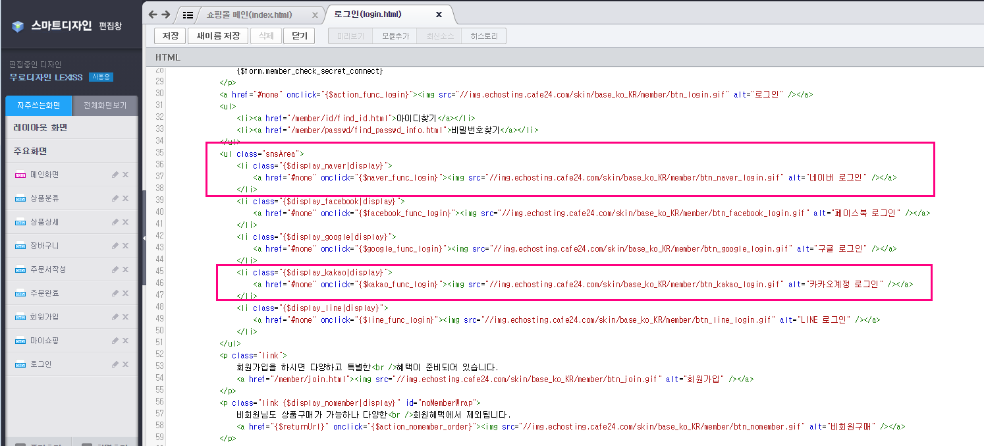984x446 pixels.
Task: Click the pencil edit icon for 회원가입
Action: 115,317
